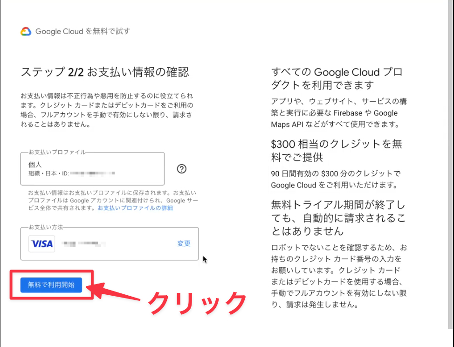Click the page's vertical scrollbar
Screen dimensions: 454x347
[451, 164]
